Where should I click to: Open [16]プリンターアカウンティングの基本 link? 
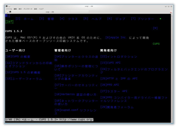tap(76, 77)
